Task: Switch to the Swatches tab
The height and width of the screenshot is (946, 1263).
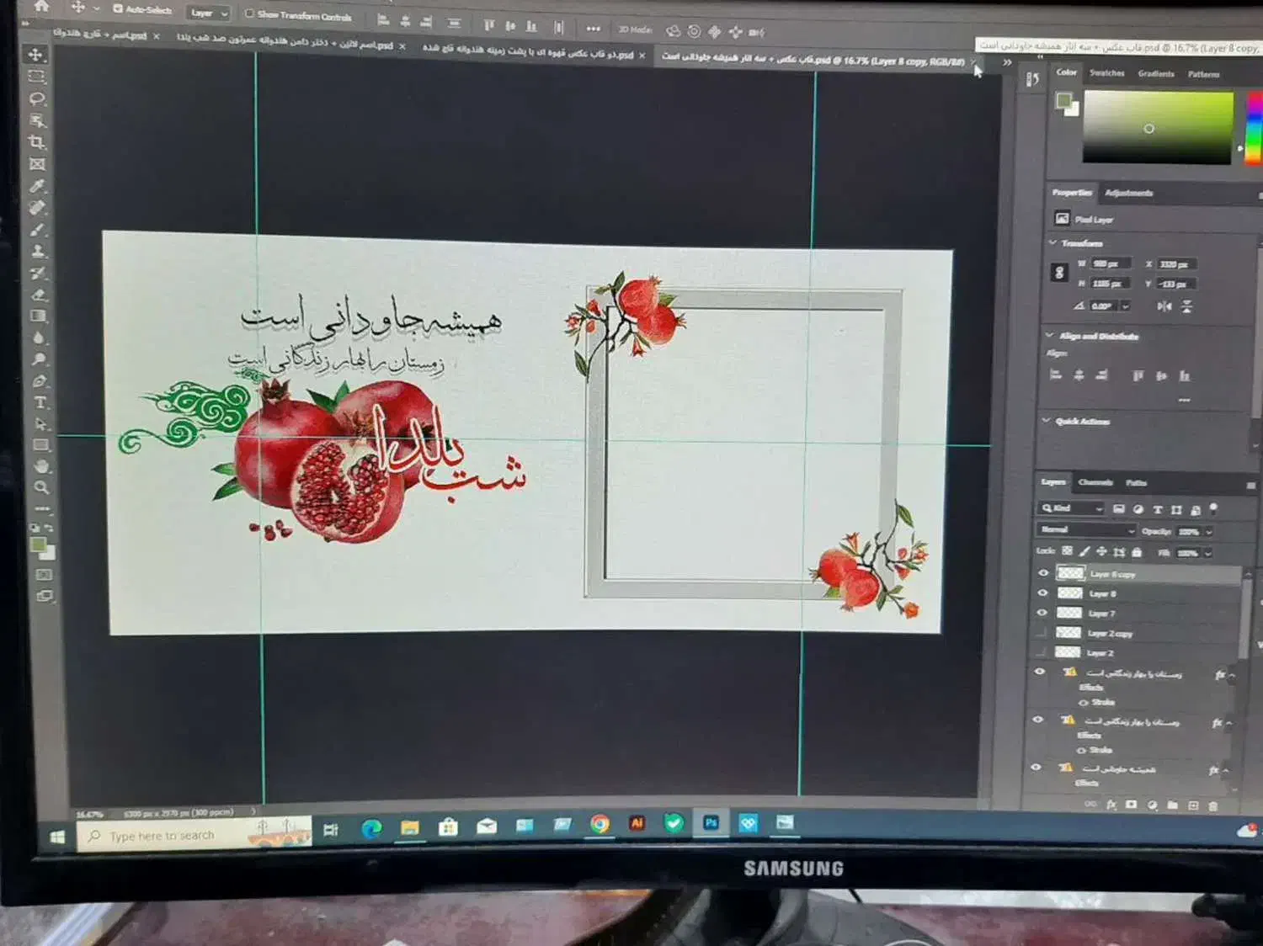Action: (x=1106, y=73)
